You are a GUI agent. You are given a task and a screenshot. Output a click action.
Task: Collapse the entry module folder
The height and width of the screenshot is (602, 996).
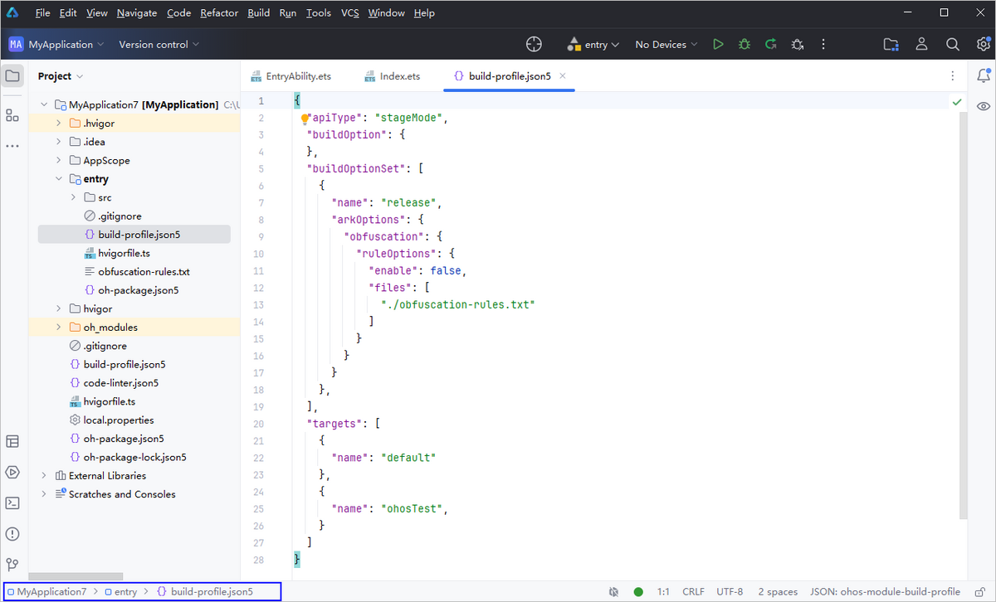[x=59, y=179]
